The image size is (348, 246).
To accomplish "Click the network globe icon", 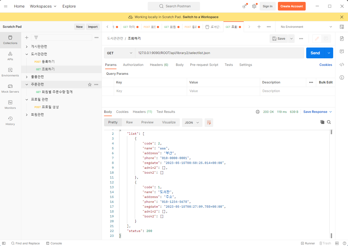I will (258, 112).
